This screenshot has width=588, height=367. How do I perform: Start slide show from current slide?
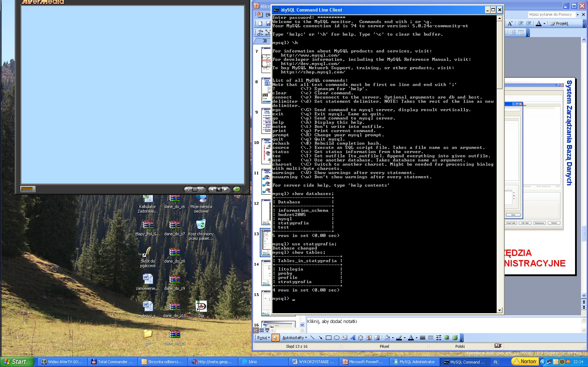click(x=267, y=330)
